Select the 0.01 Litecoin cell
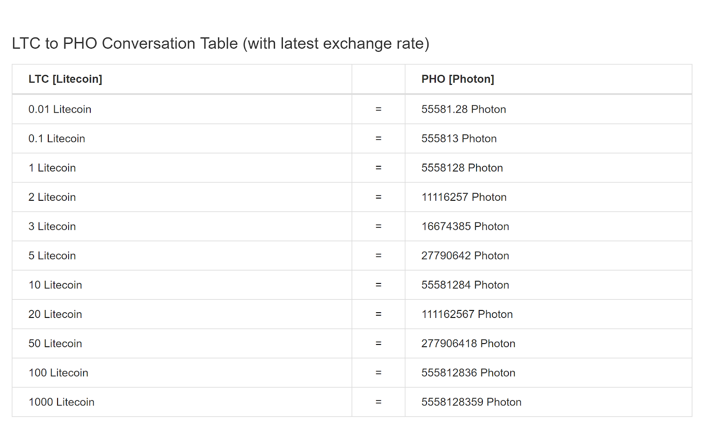This screenshot has width=708, height=436. click(60, 109)
